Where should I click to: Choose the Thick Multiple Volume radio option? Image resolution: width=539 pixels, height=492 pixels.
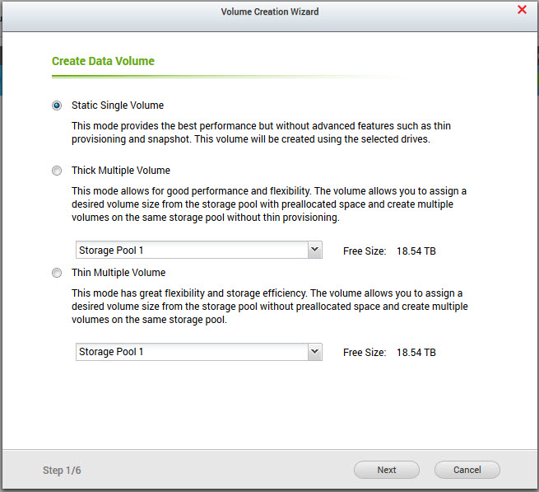[57, 171]
